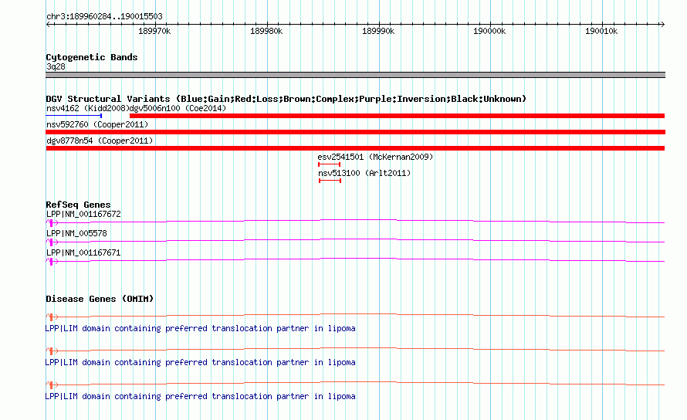Select the red bar under dgv8778n54
687x420 pixels.
[355, 148]
